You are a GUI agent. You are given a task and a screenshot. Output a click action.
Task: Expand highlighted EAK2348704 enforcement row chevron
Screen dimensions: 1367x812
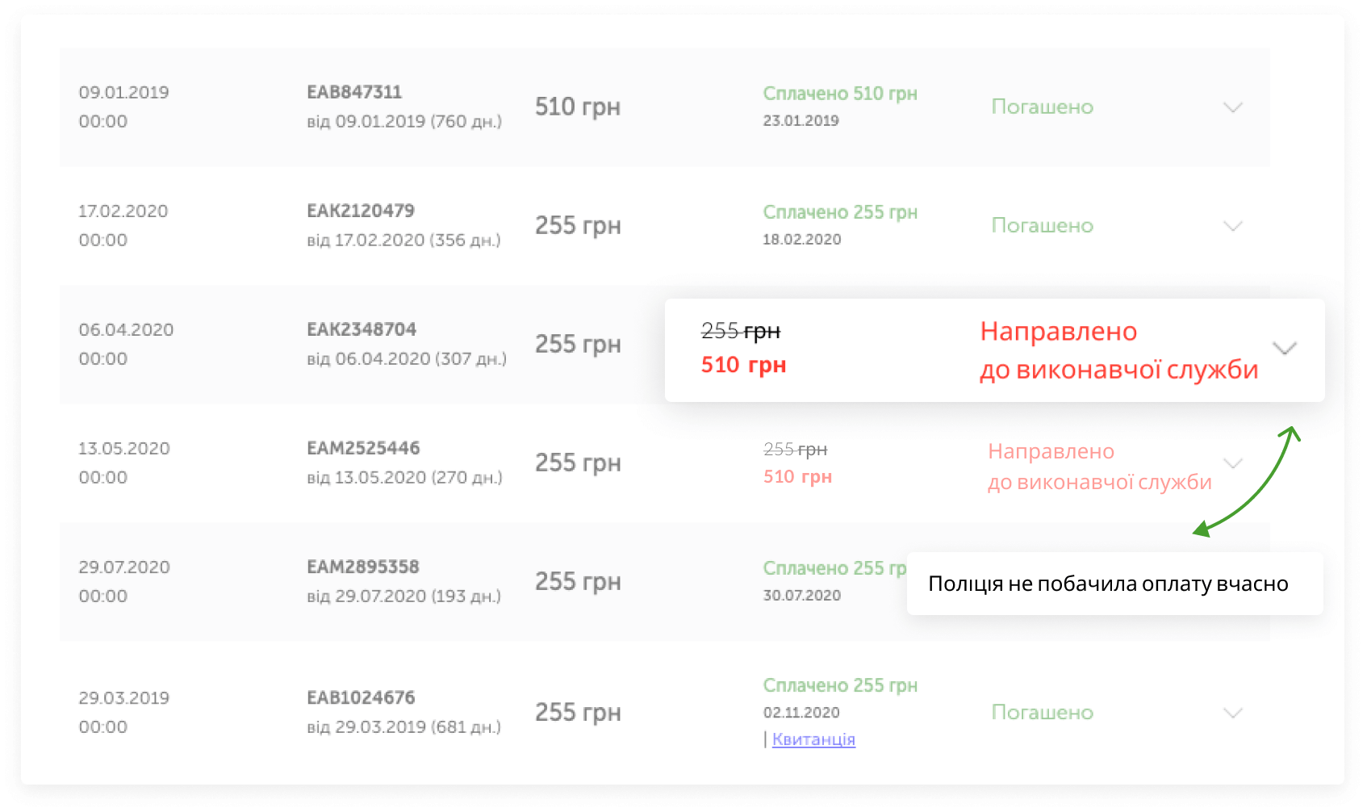(x=1284, y=349)
